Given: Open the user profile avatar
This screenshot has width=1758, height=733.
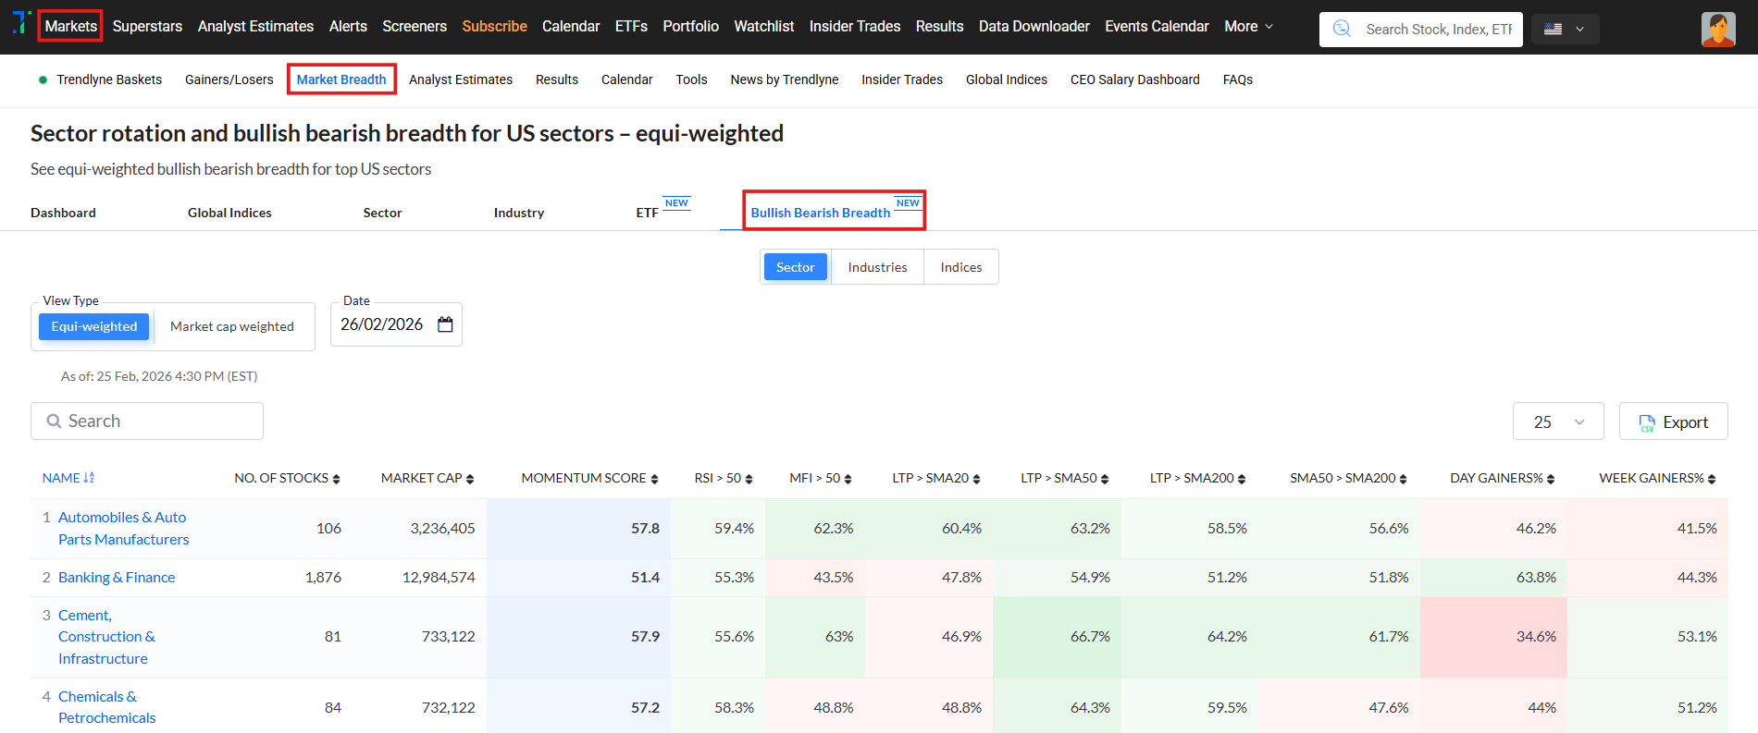Looking at the screenshot, I should [1717, 30].
